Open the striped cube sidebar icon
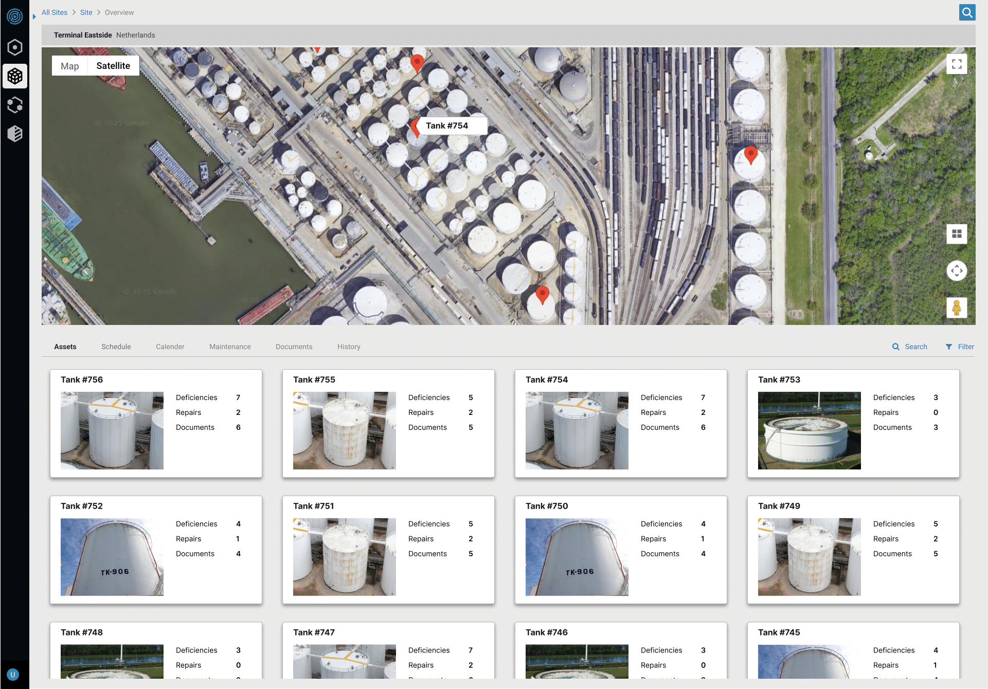The width and height of the screenshot is (988, 689). pyautogui.click(x=15, y=134)
